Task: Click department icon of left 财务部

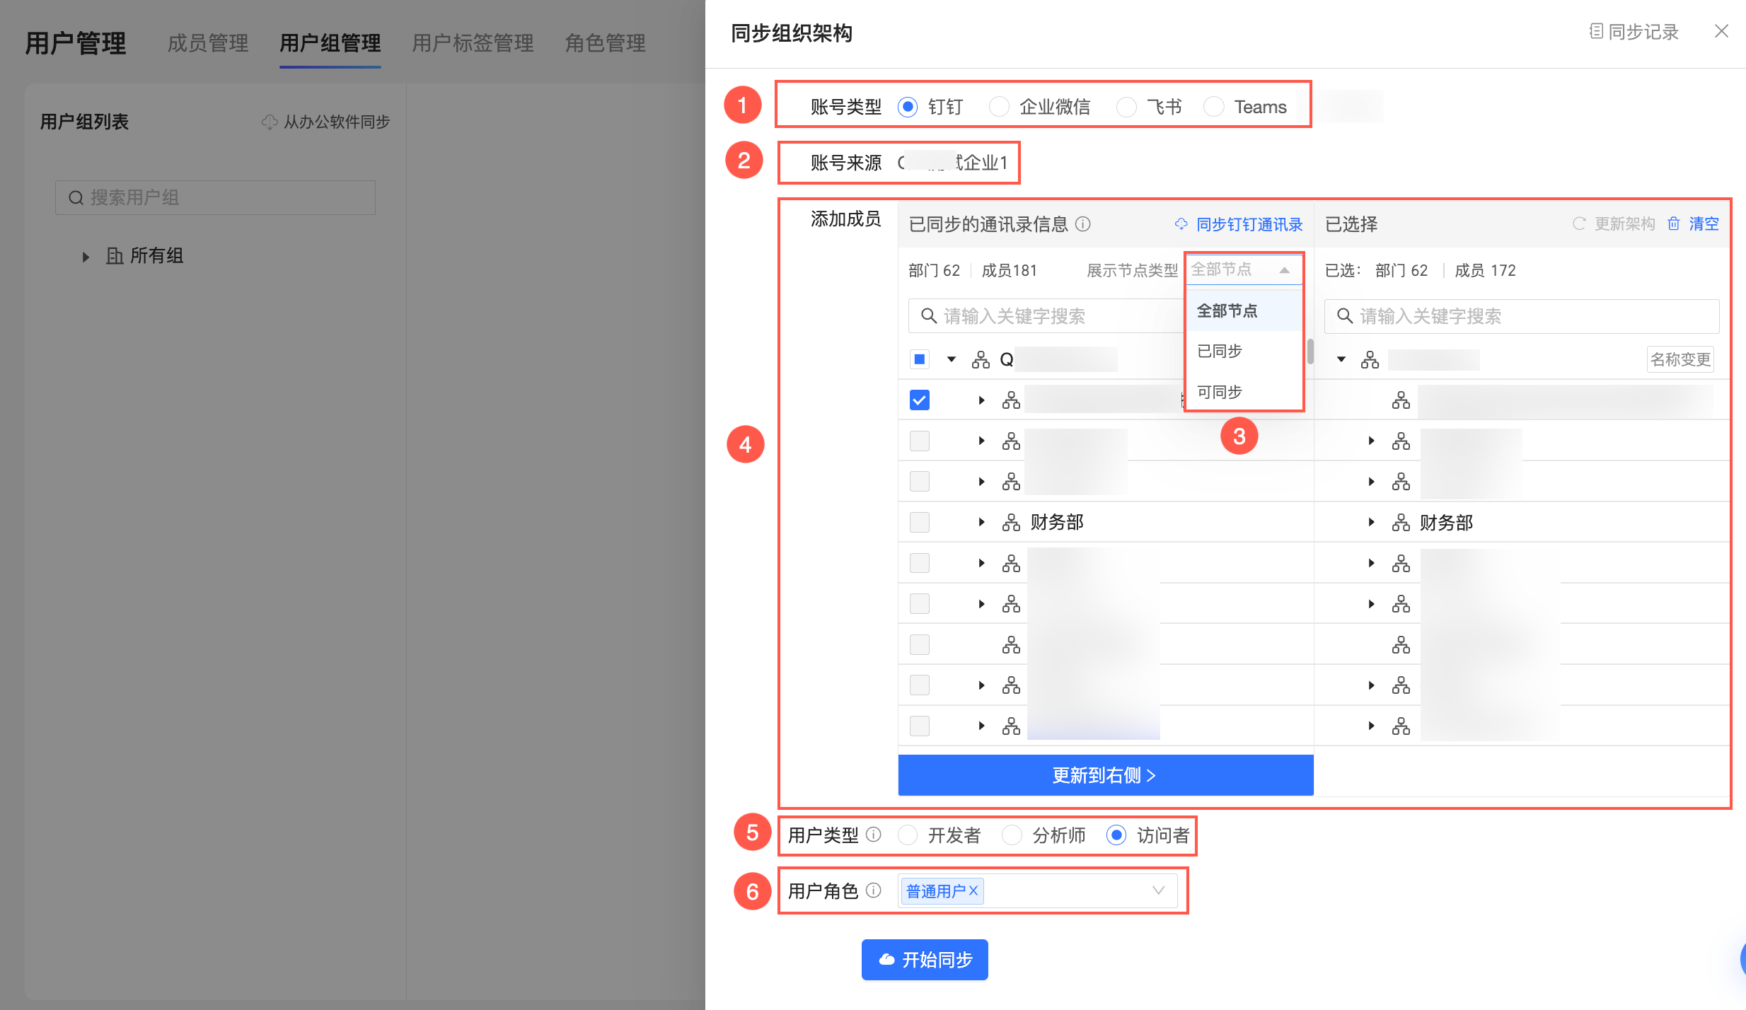Action: tap(1011, 523)
